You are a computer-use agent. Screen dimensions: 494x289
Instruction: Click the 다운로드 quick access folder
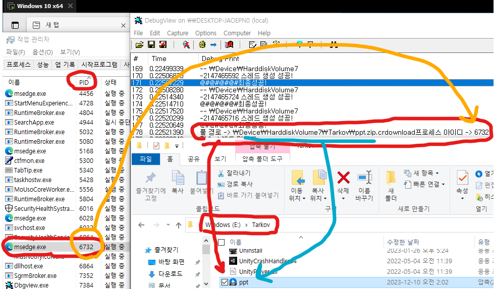(x=170, y=274)
